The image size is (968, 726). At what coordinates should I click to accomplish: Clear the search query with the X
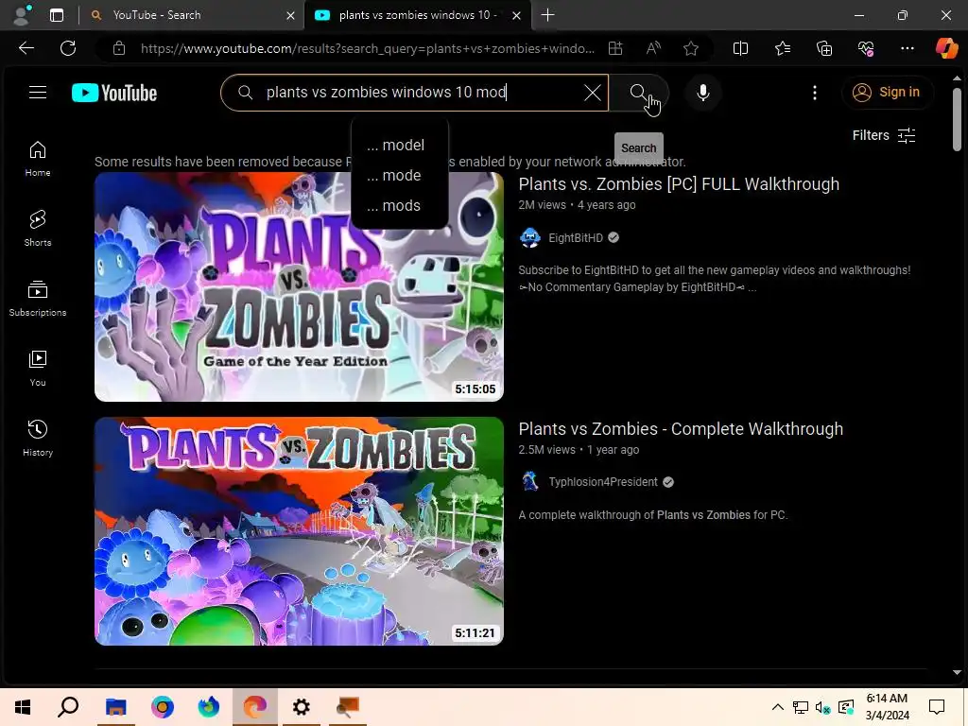point(592,93)
